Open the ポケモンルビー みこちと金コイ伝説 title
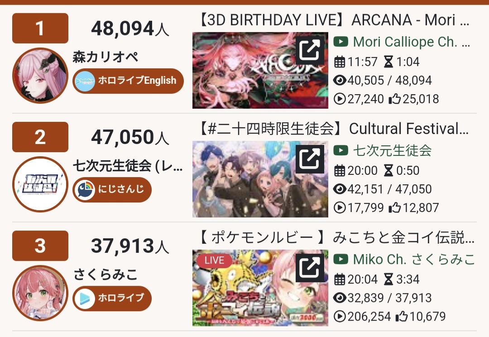Viewport: 489px width, 337px height. click(336, 237)
